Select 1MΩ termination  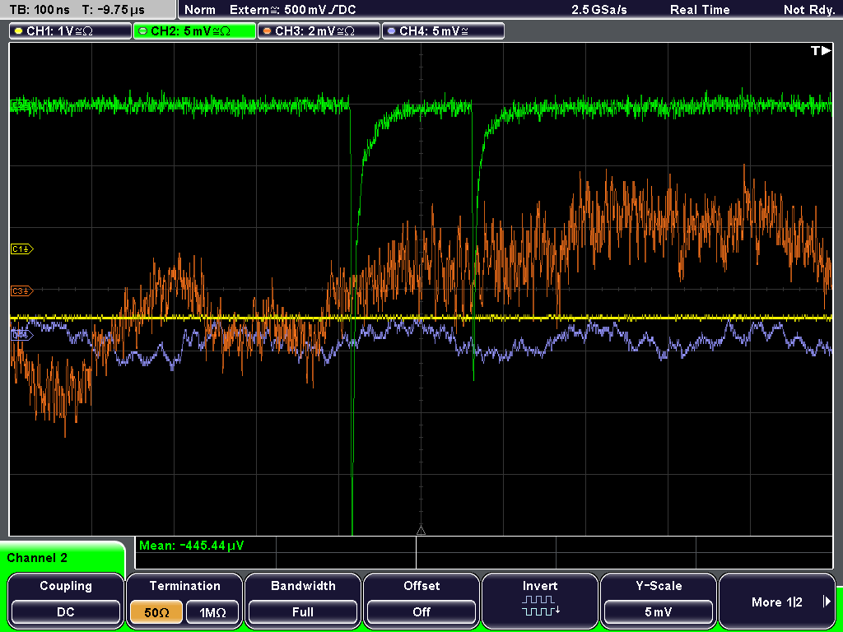click(212, 612)
